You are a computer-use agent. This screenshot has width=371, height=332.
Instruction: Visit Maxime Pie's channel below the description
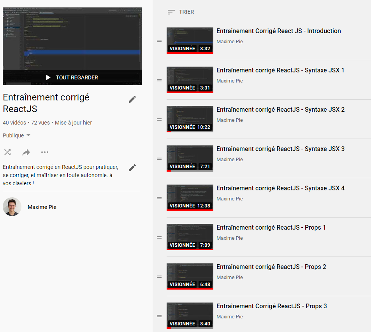tap(42, 207)
